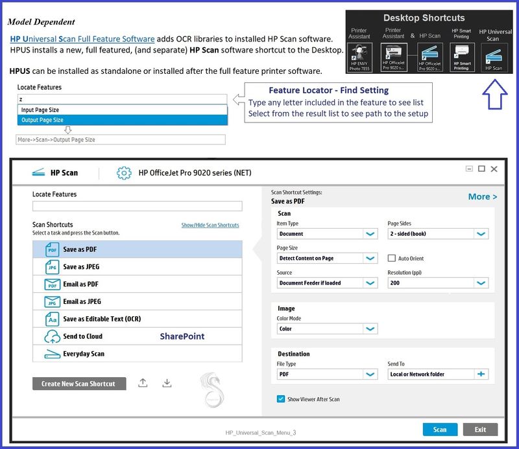Click the PDF envelope icon beside Email as PDF
This screenshot has height=449, width=519.
tap(53, 284)
